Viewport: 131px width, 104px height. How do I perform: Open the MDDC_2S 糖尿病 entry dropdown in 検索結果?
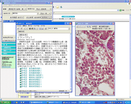click(x=69, y=29)
